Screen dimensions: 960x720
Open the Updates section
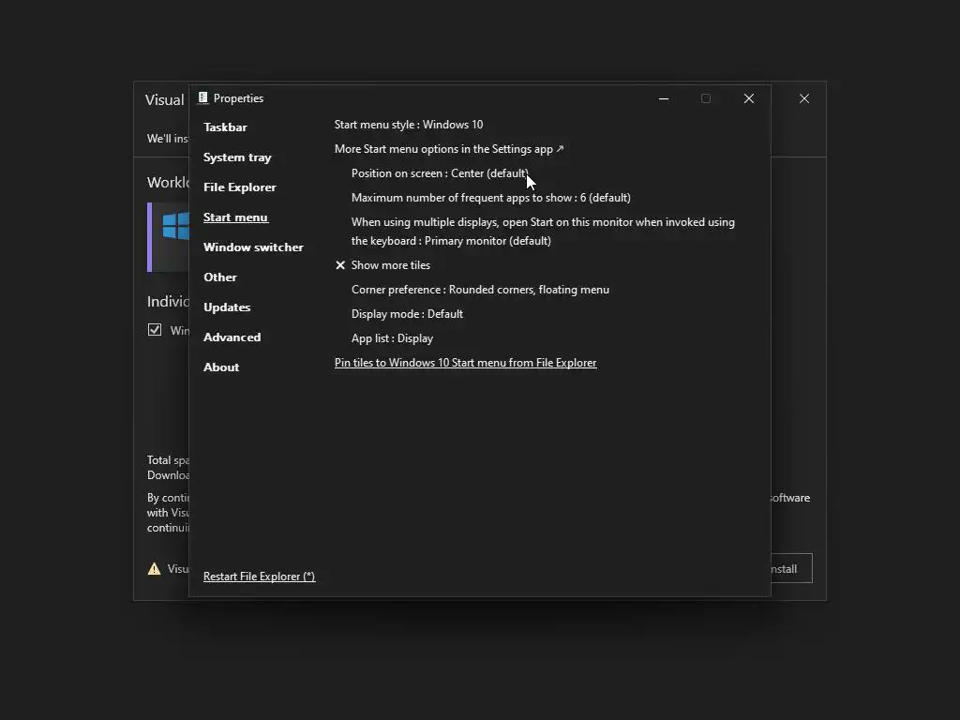(227, 307)
